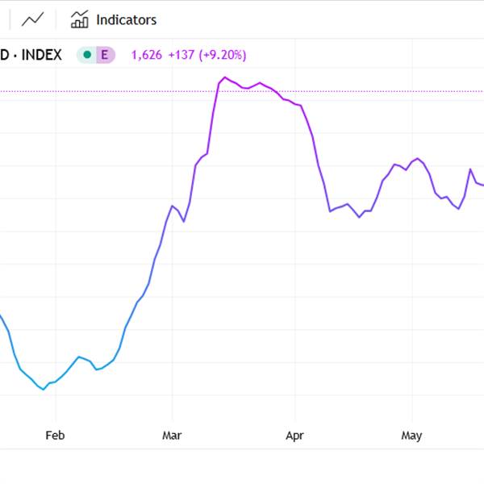Click the lowest trough before February

[44, 390]
